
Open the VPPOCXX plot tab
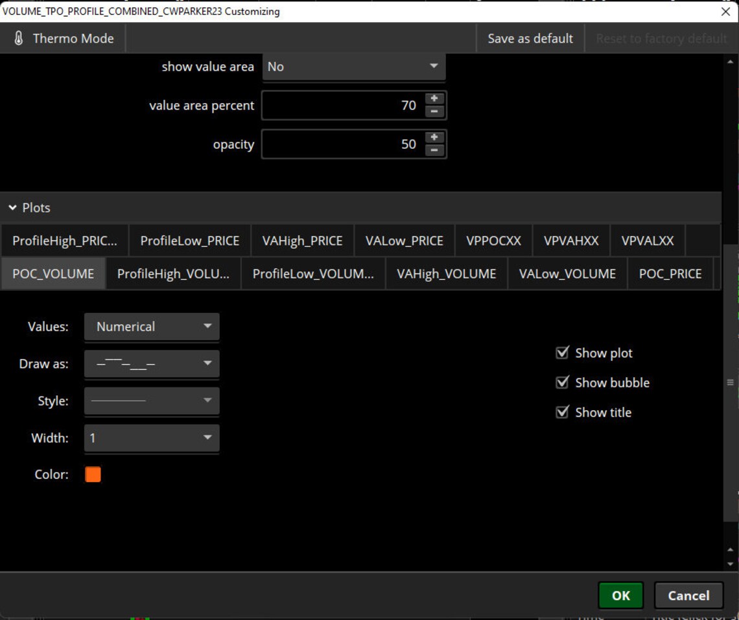(493, 240)
